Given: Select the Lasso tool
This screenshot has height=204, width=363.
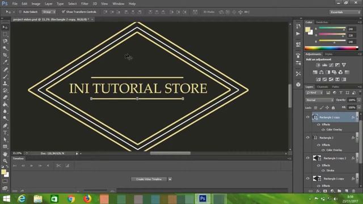Looking at the screenshot, I should [x=5, y=41].
